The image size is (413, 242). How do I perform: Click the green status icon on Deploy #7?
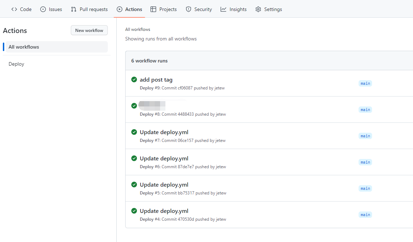134,132
